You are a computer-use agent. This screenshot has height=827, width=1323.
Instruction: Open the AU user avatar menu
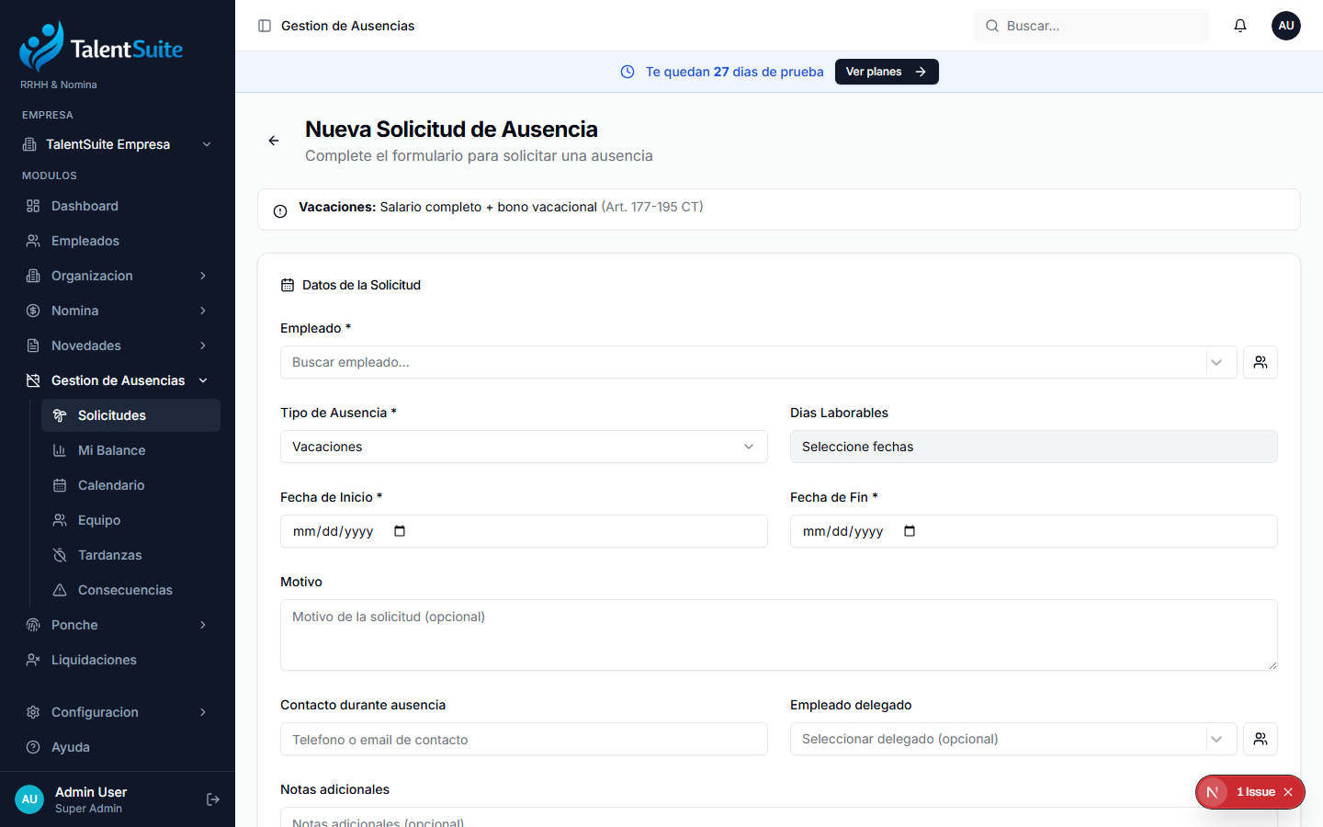pos(1286,26)
